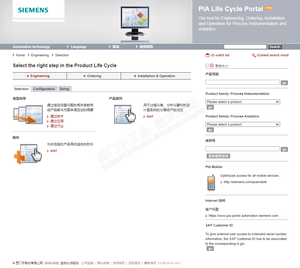The image size is (300, 268).
Task: Click start under 产品系列
Action: click(x=150, y=116)
